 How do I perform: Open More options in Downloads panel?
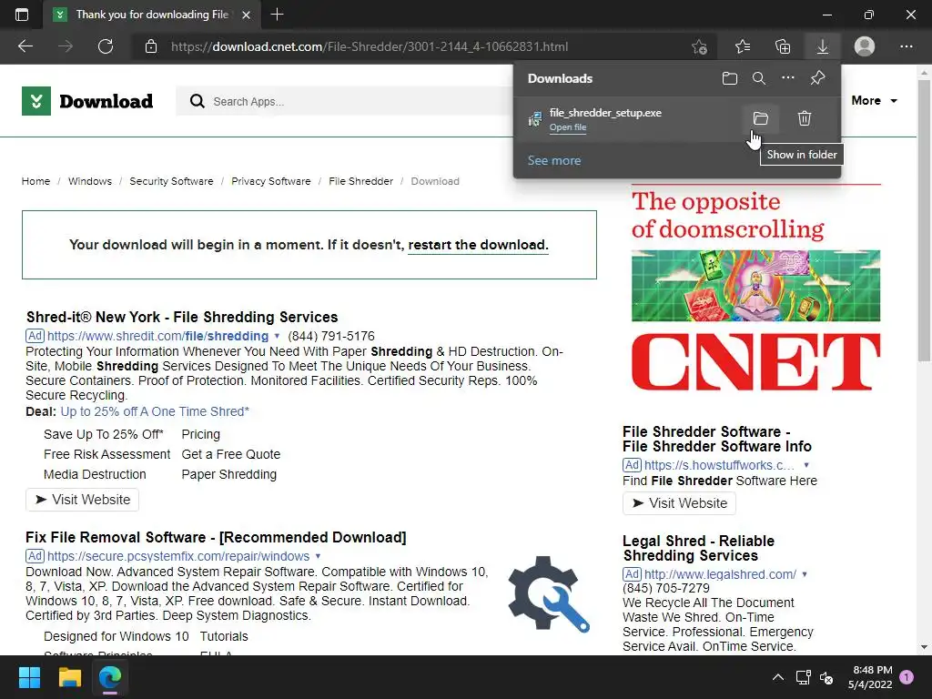(x=787, y=78)
